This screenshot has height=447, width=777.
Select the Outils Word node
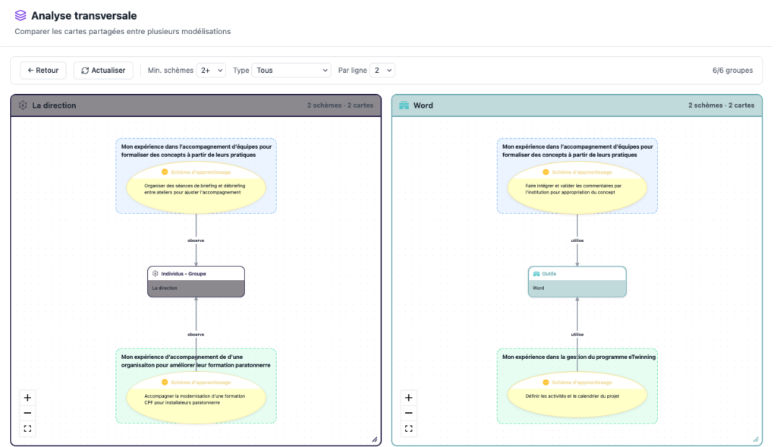(577, 282)
